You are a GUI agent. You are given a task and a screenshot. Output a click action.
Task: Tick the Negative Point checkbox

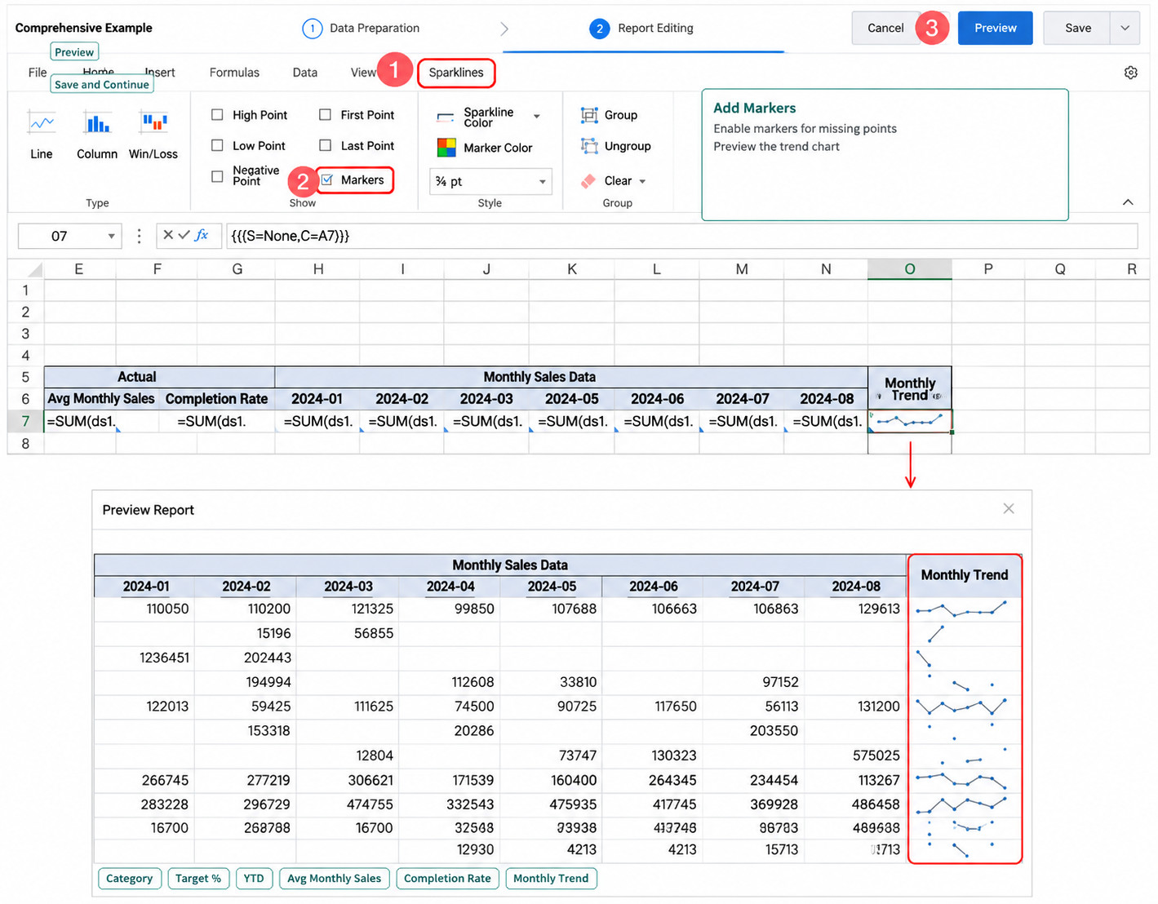point(217,176)
